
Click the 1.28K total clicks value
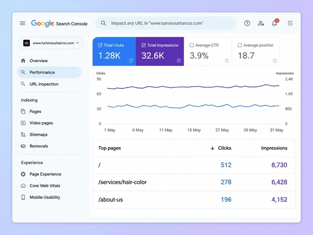(110, 56)
